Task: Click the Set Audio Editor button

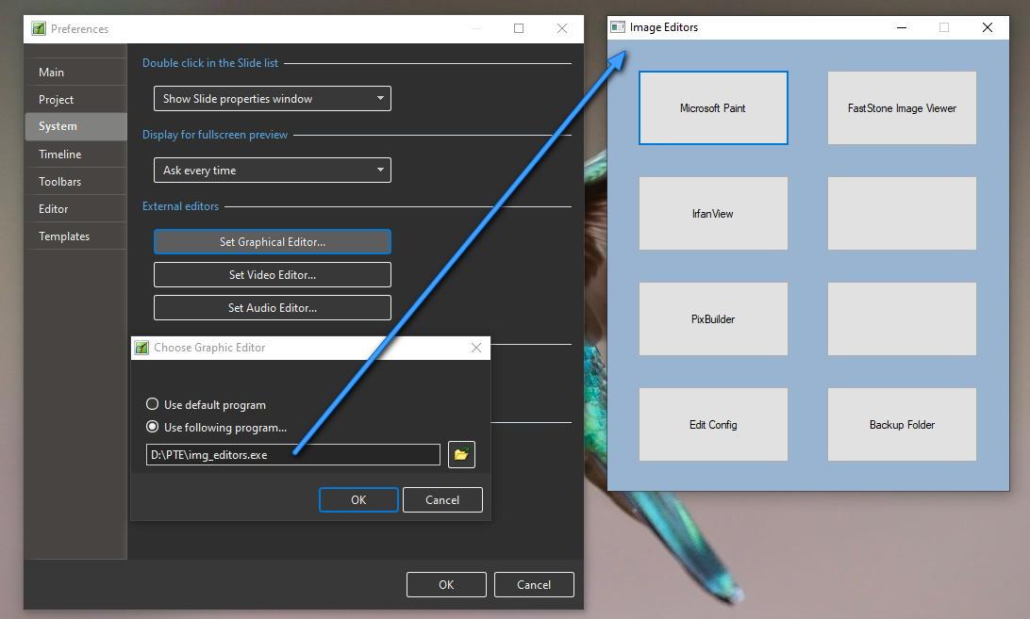Action: (x=272, y=307)
